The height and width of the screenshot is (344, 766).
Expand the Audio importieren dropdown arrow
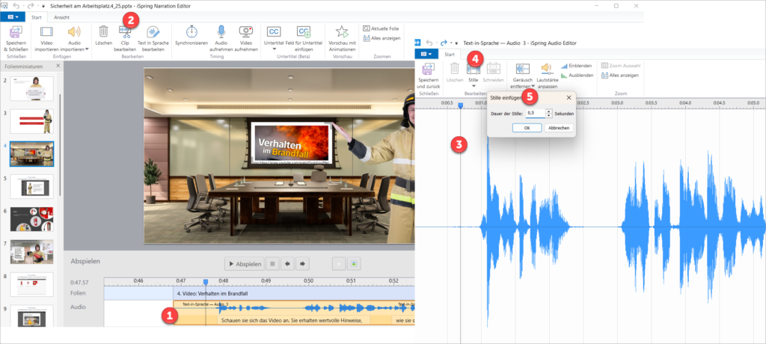(87, 49)
